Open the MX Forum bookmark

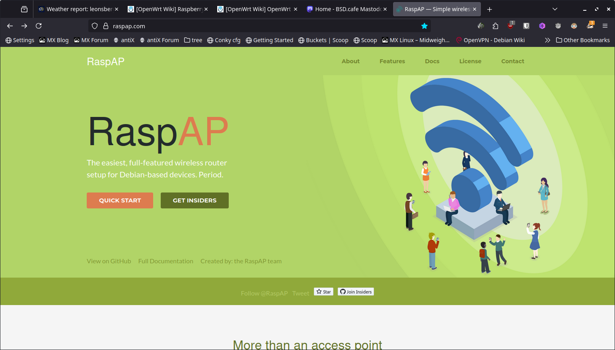(91, 40)
